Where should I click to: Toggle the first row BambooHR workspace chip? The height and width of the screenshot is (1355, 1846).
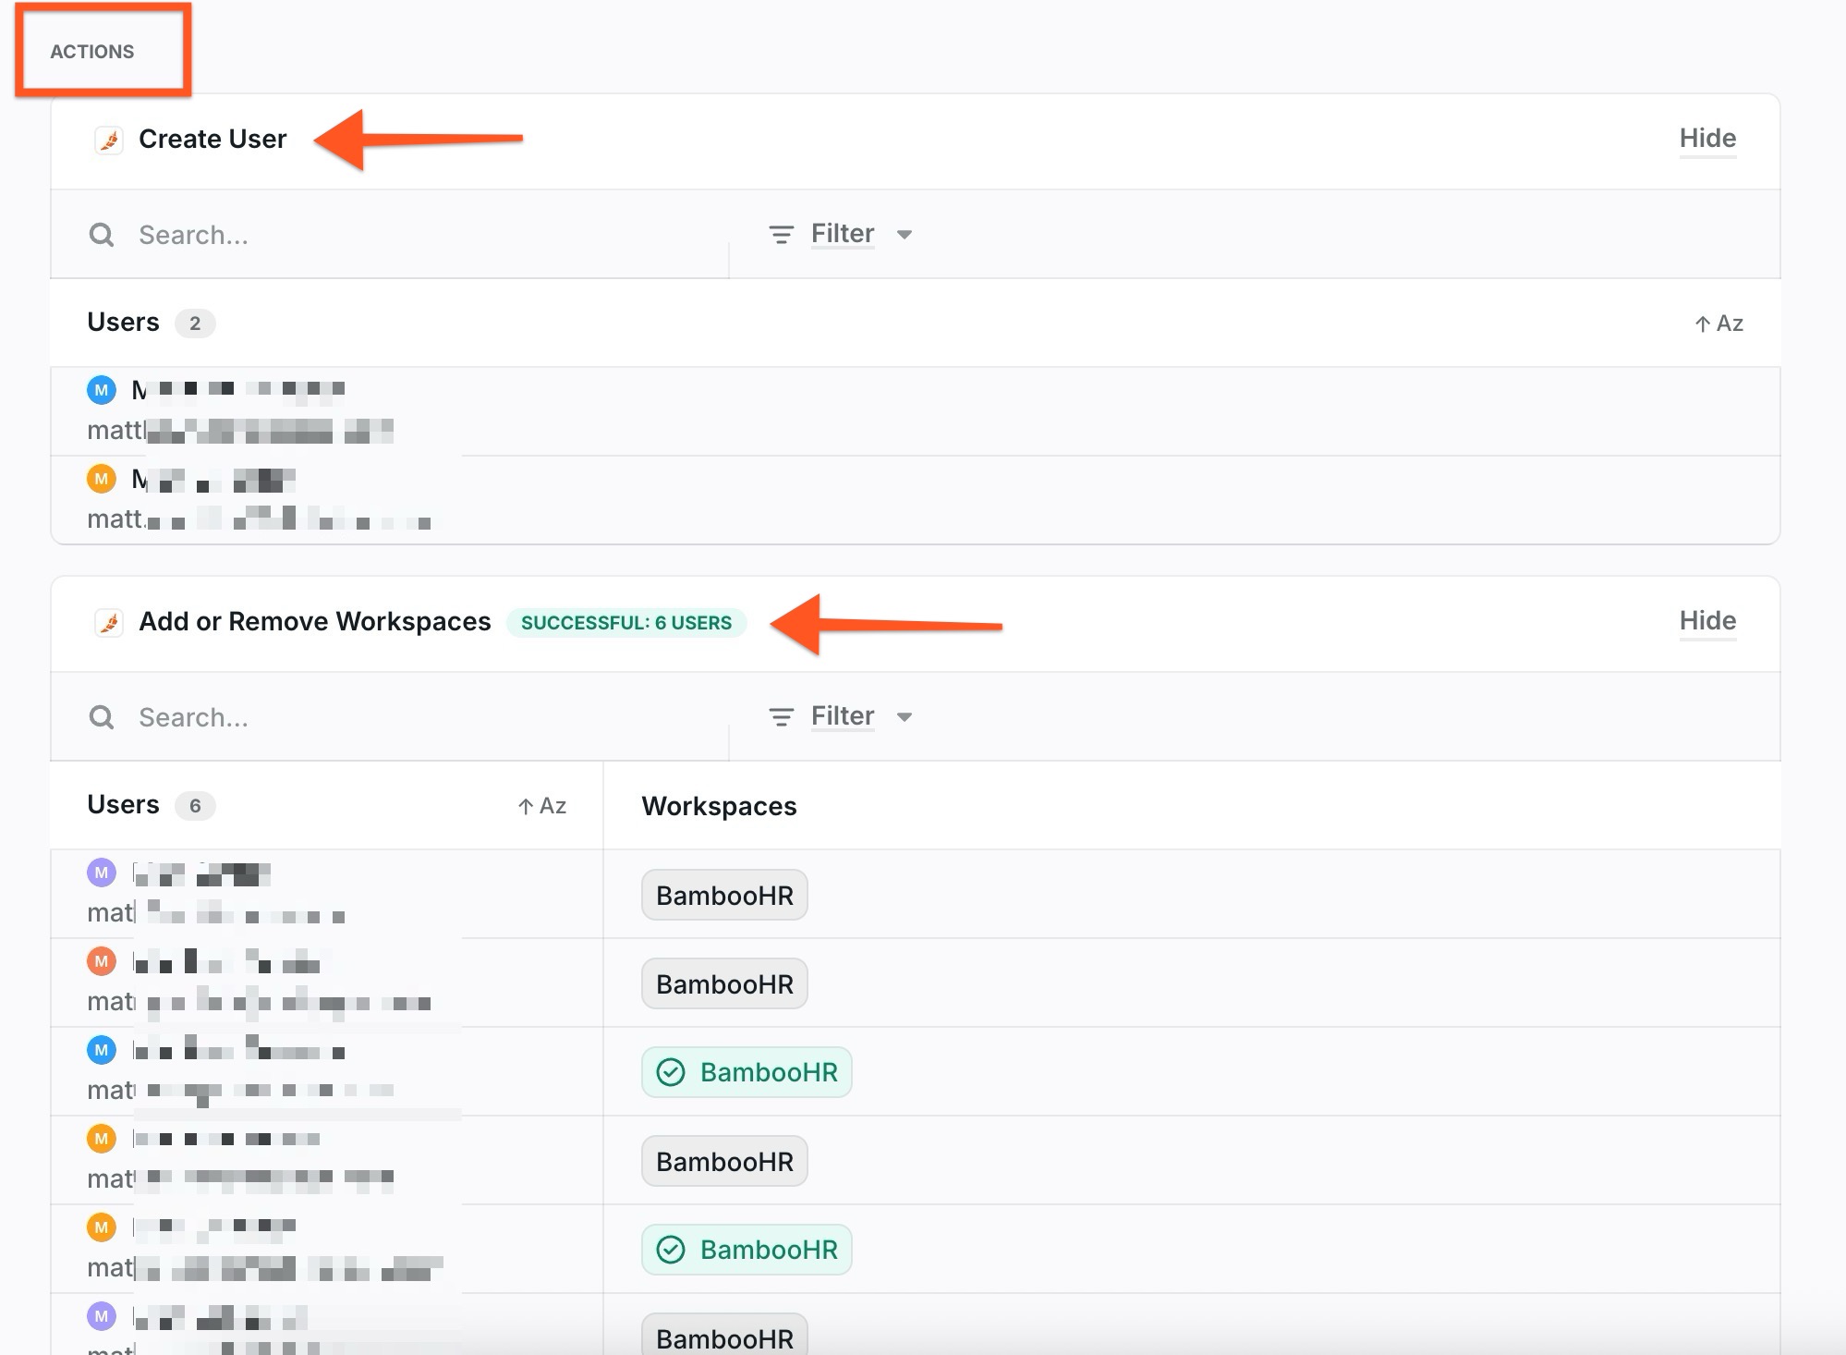coord(724,895)
